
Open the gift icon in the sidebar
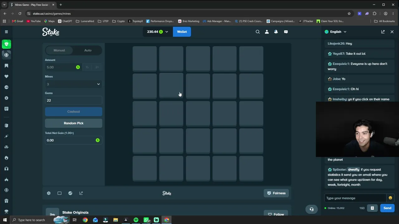(6, 201)
